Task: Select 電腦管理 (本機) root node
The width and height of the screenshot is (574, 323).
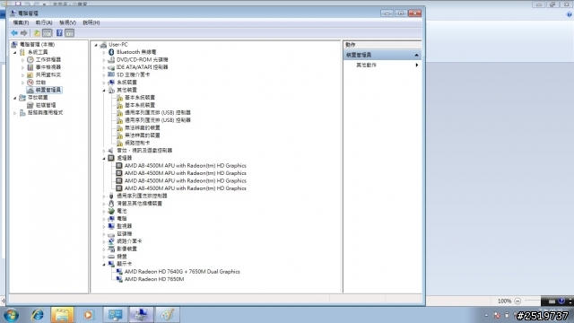Action: point(37,44)
